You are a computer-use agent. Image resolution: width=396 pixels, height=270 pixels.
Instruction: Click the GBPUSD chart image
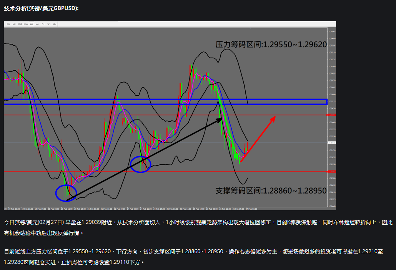pyautogui.click(x=170, y=116)
